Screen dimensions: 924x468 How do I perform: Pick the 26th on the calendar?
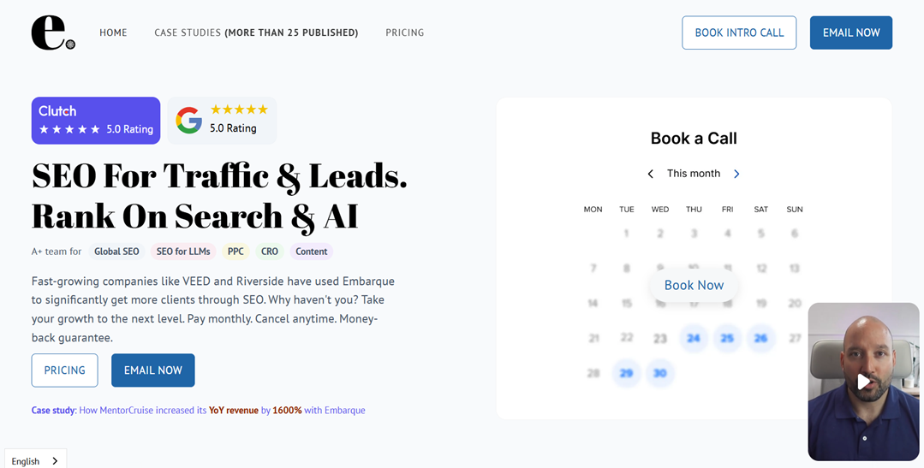760,338
